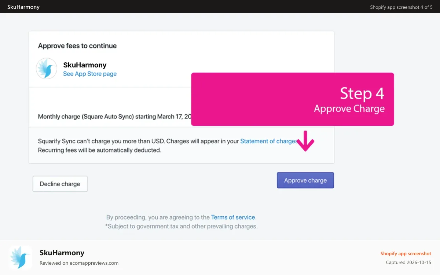Click 'Recurring fees will be automatically deducted.' text

pos(100,150)
